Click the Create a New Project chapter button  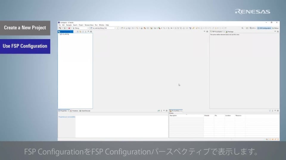[x=25, y=28]
